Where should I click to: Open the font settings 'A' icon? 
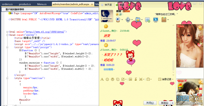[x=102, y=79]
